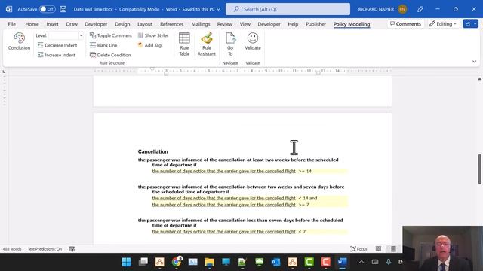Click the Word icon in taskbar

[342, 262]
